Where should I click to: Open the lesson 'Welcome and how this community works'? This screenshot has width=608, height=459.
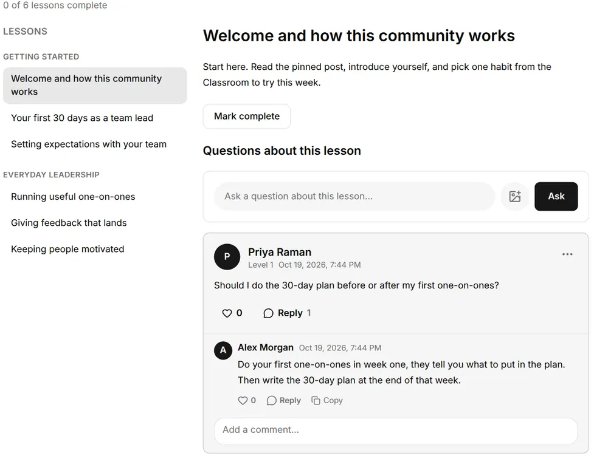coord(95,85)
